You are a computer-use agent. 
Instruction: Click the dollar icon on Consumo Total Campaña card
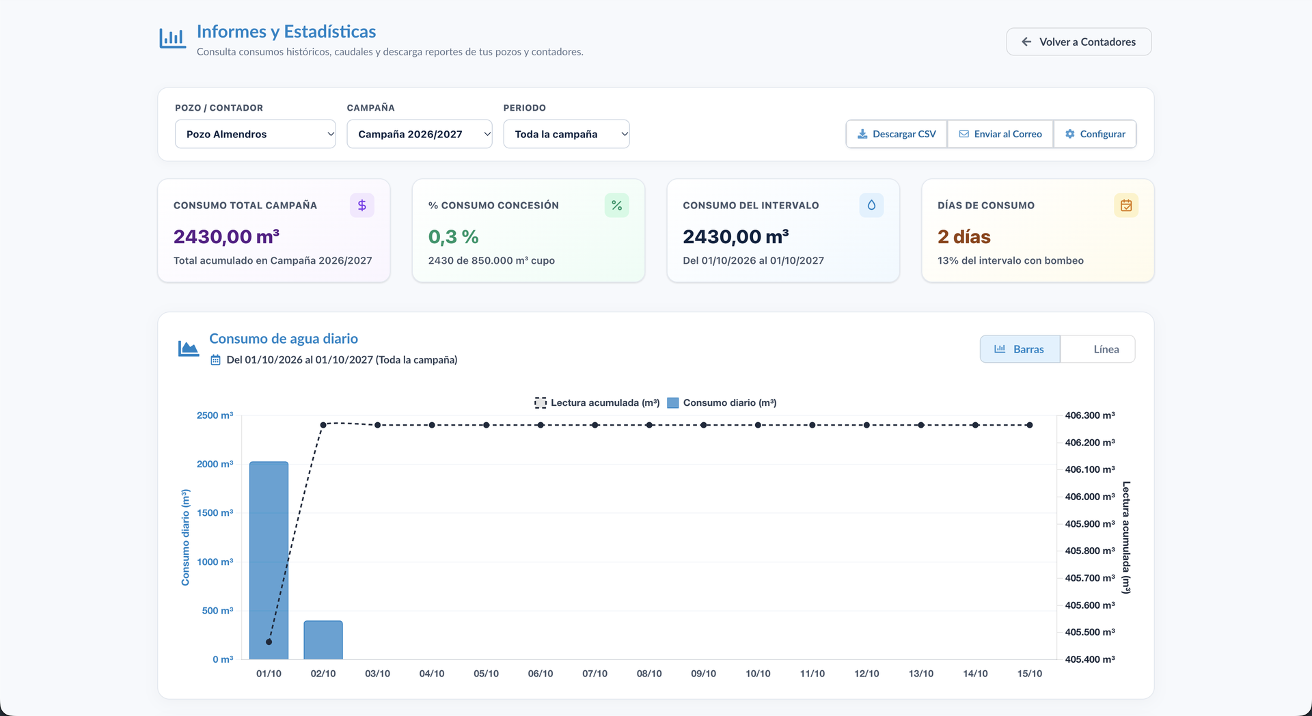[x=362, y=205]
